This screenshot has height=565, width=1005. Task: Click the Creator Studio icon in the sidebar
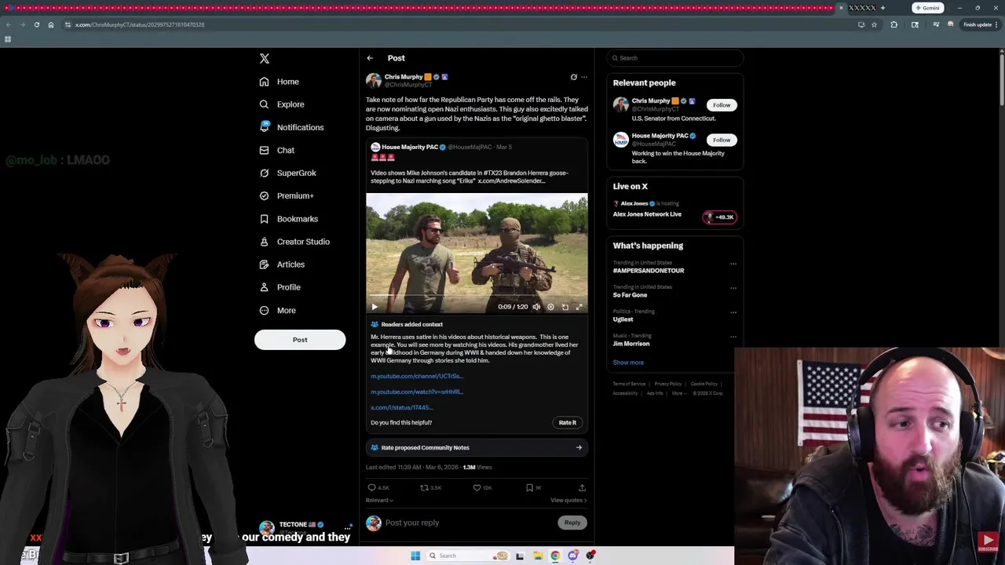pyautogui.click(x=264, y=242)
